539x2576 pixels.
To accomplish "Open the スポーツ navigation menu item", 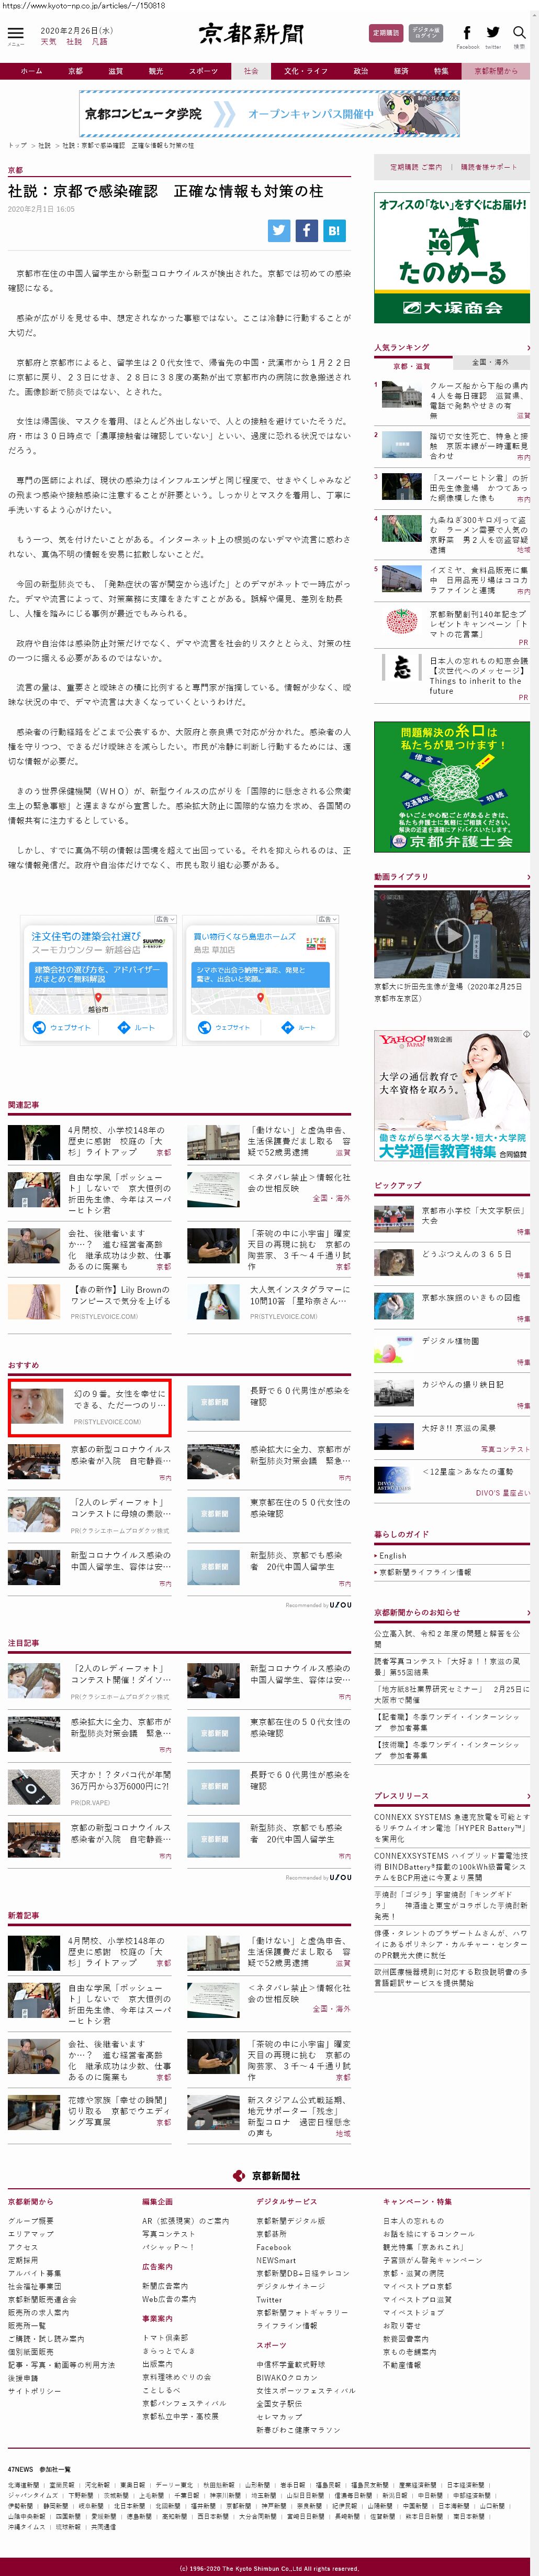I will tap(203, 71).
